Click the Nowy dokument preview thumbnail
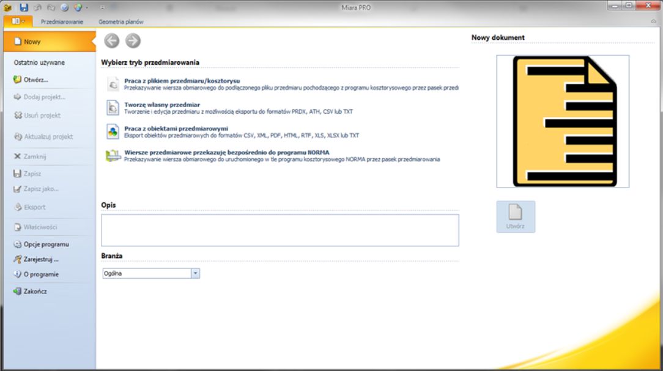The height and width of the screenshot is (371, 663). [563, 121]
